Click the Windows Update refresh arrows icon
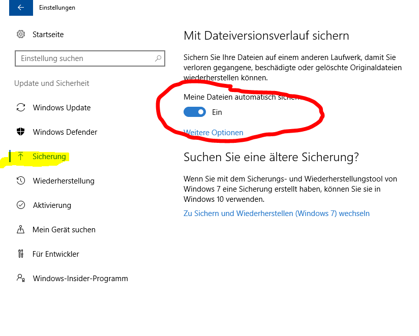 click(x=21, y=107)
